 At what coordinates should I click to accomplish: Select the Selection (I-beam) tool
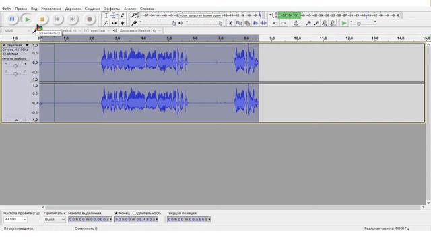(106, 15)
